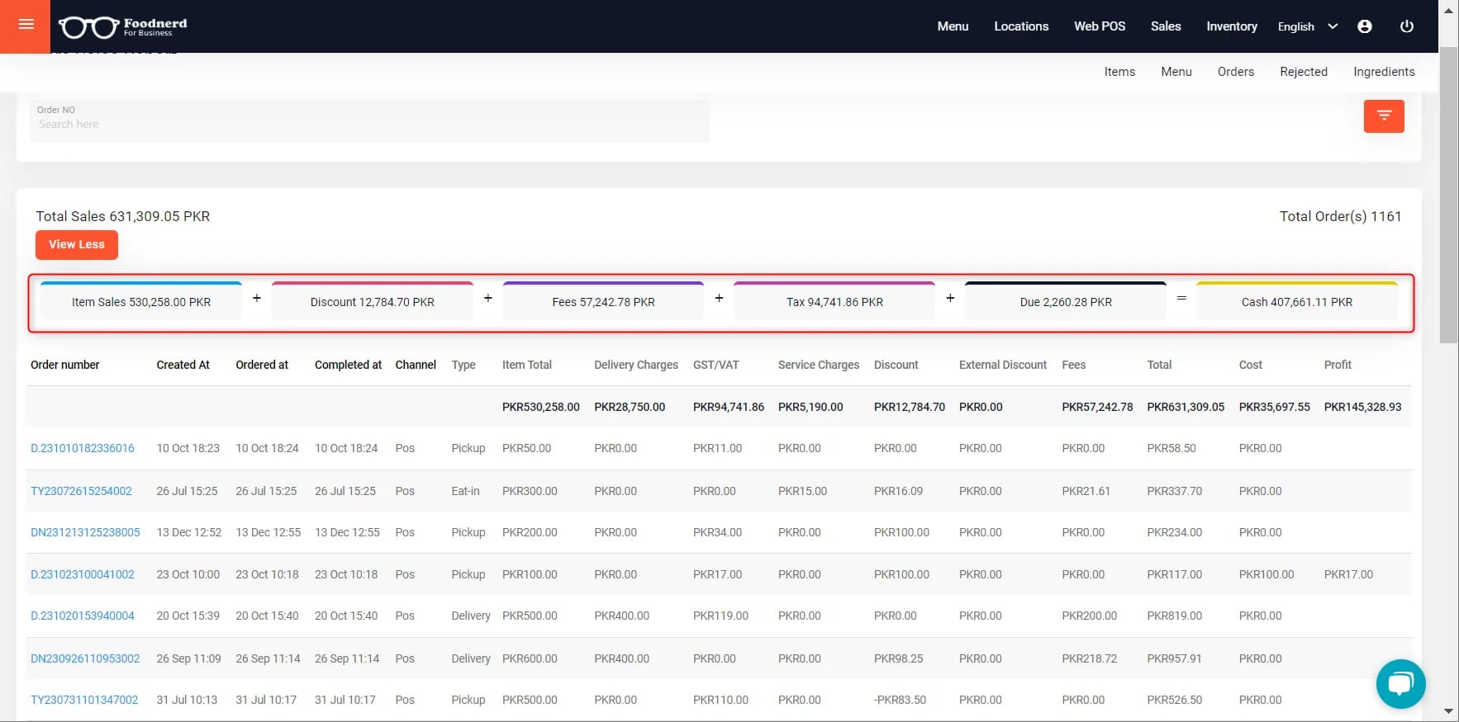Click the Eat-in type cell

465,491
